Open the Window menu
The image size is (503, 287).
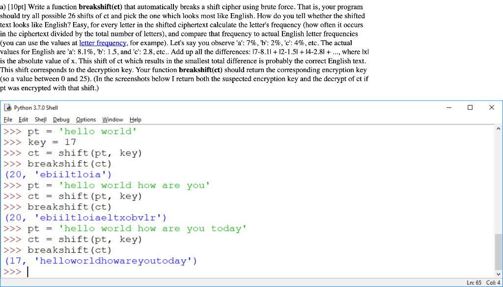point(112,119)
